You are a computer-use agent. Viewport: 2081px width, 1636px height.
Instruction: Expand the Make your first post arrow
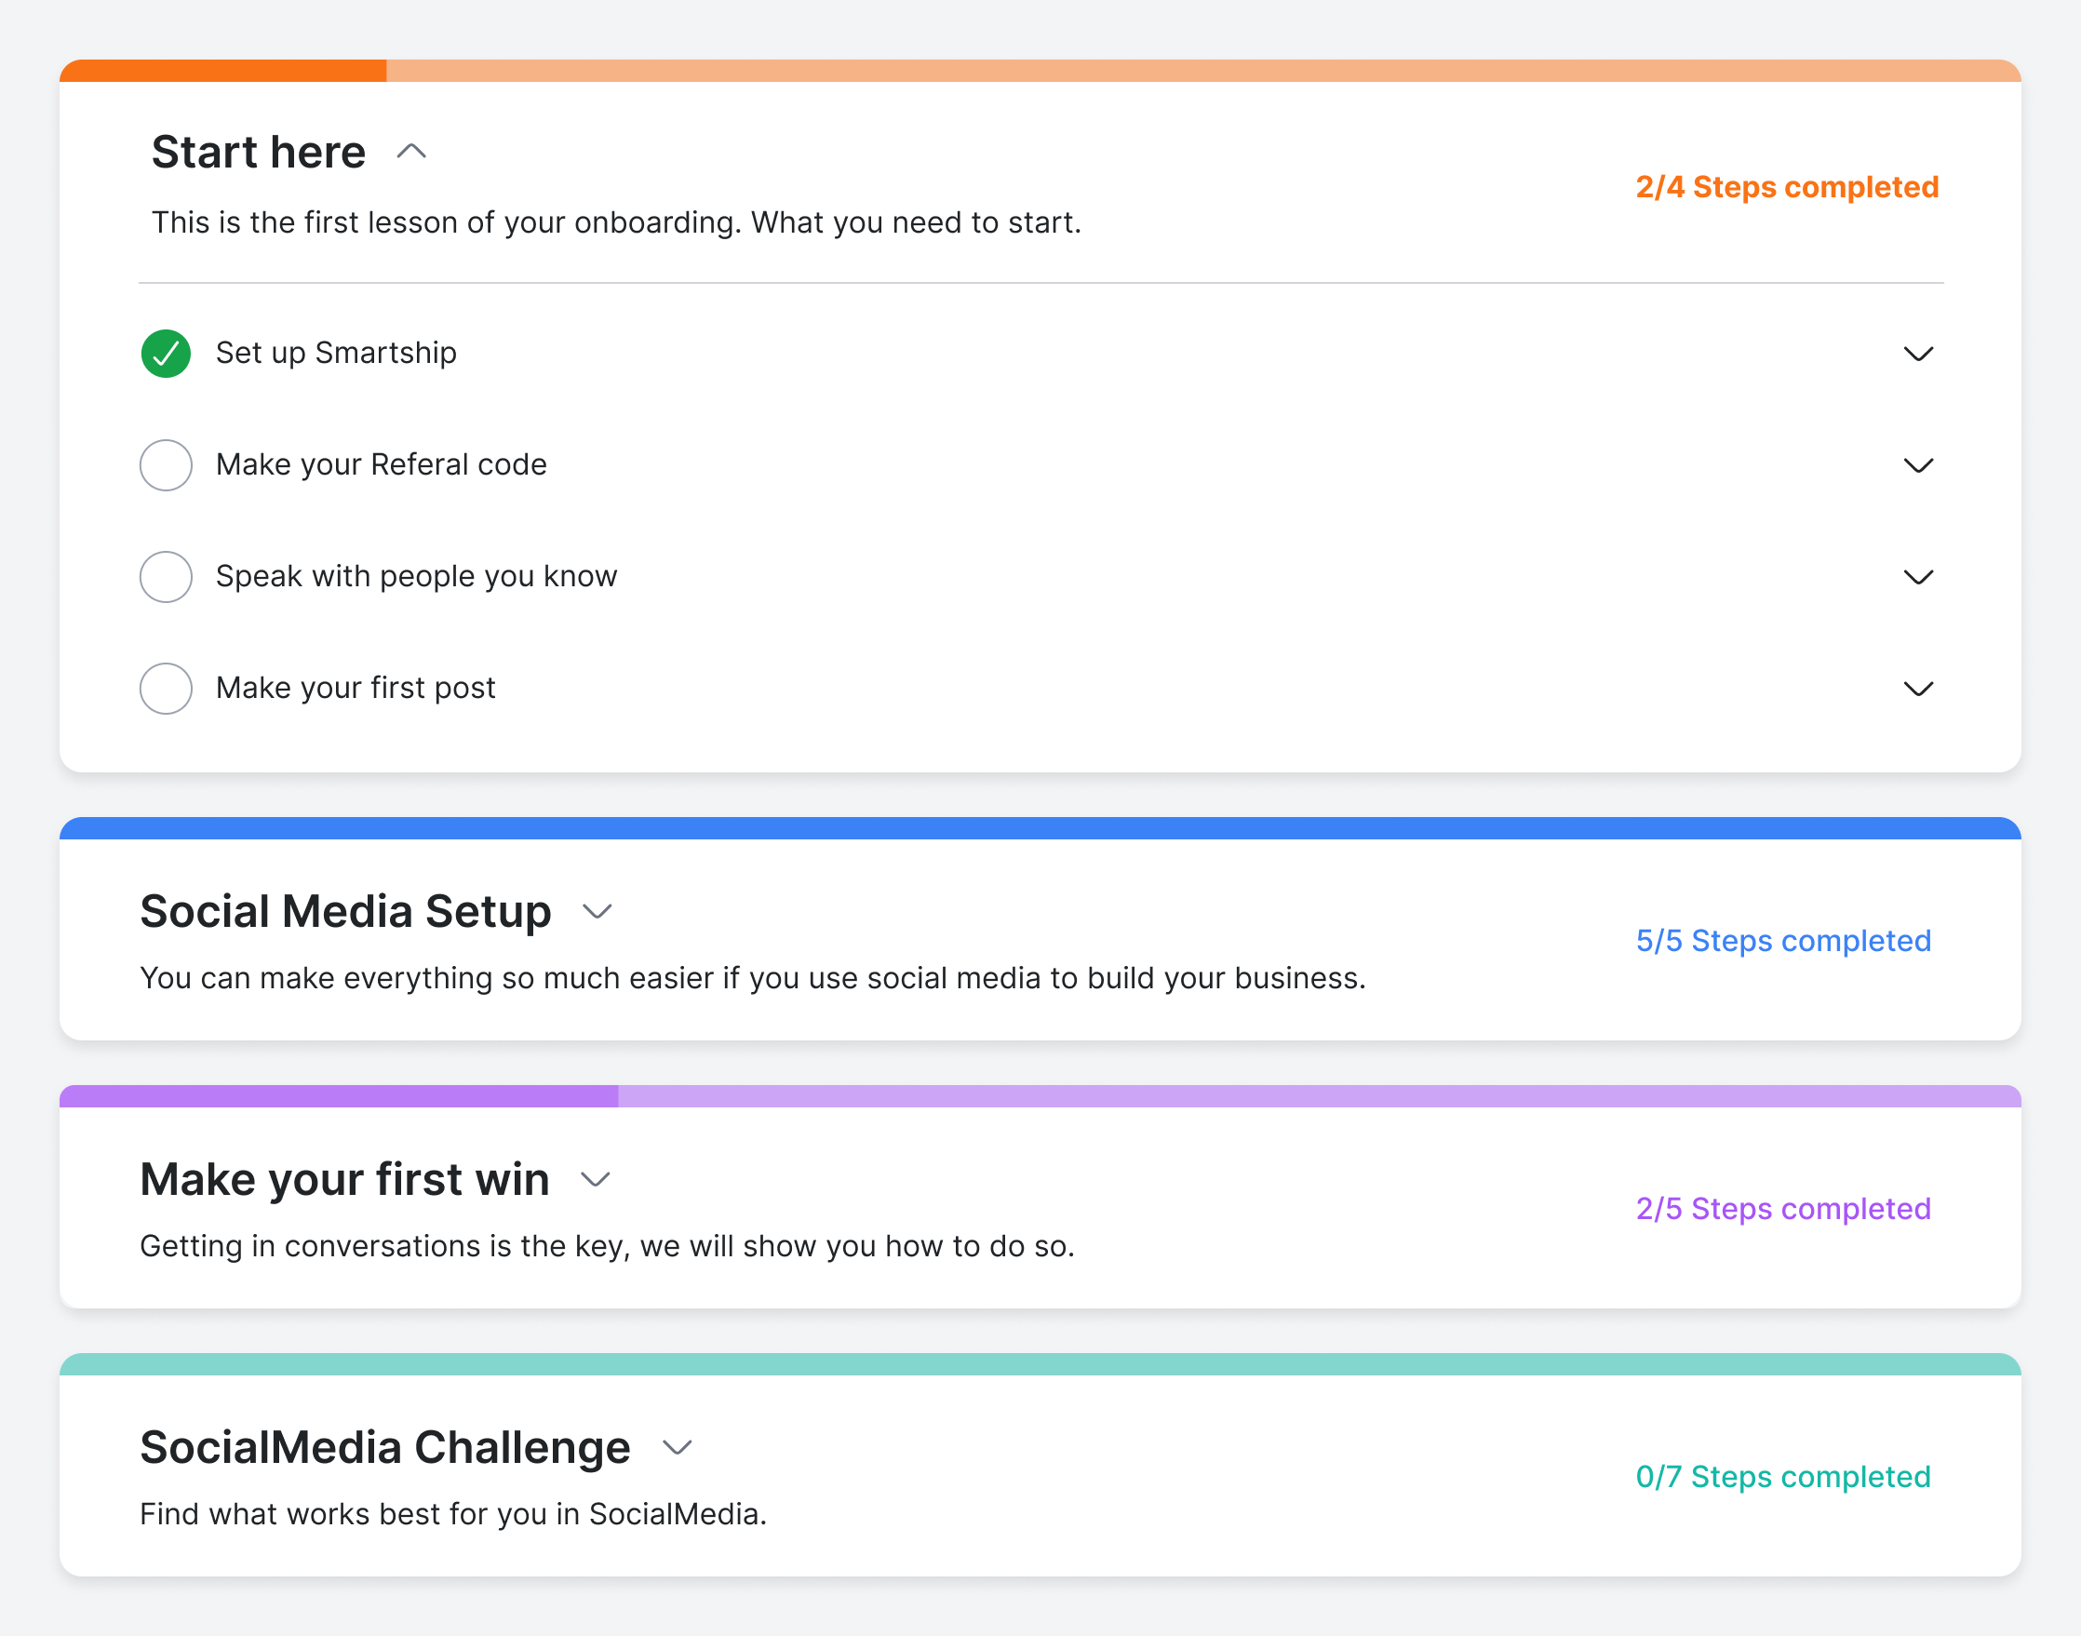tap(1917, 689)
